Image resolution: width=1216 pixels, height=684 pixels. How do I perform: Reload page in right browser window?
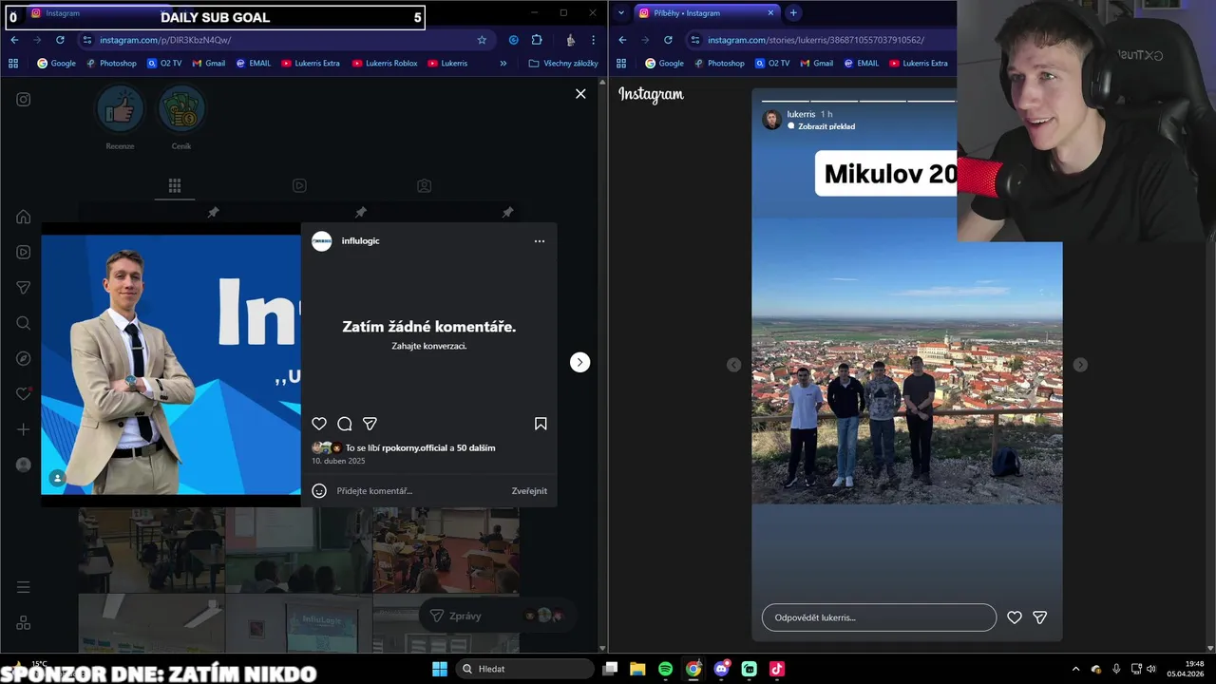pos(668,40)
